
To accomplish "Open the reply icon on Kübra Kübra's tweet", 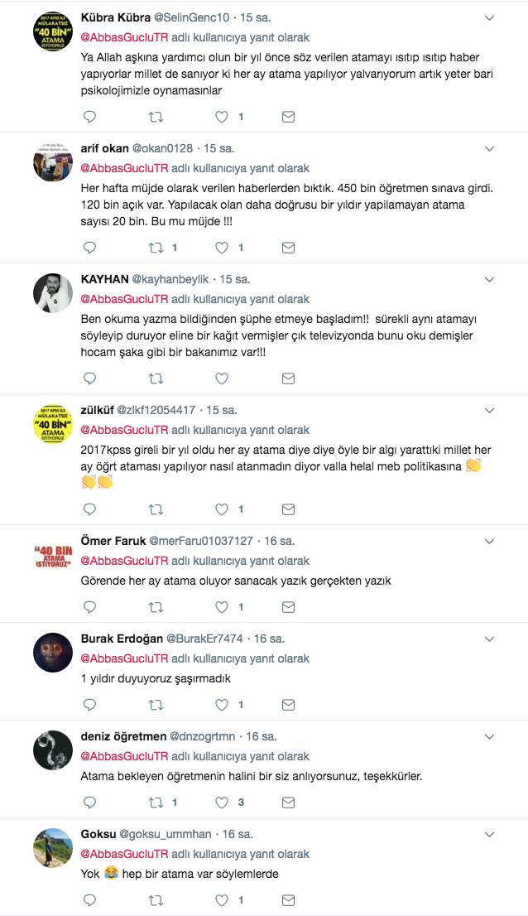I will (x=89, y=117).
